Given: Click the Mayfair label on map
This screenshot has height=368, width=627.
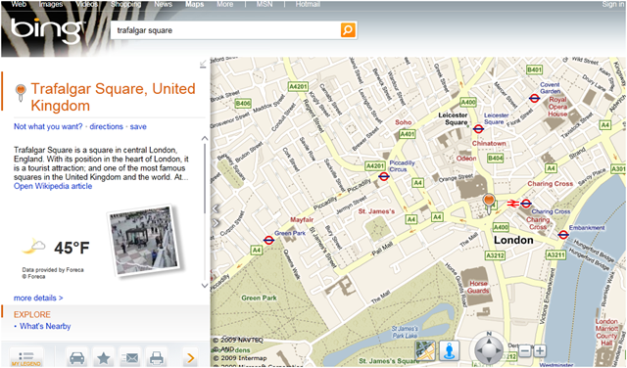Looking at the screenshot, I should [302, 220].
